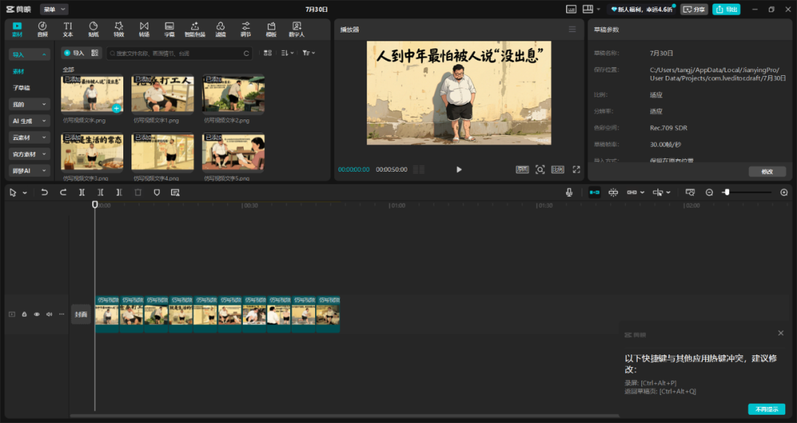
Task: Open the 贴纸 (stickers) tab
Action: pos(93,29)
